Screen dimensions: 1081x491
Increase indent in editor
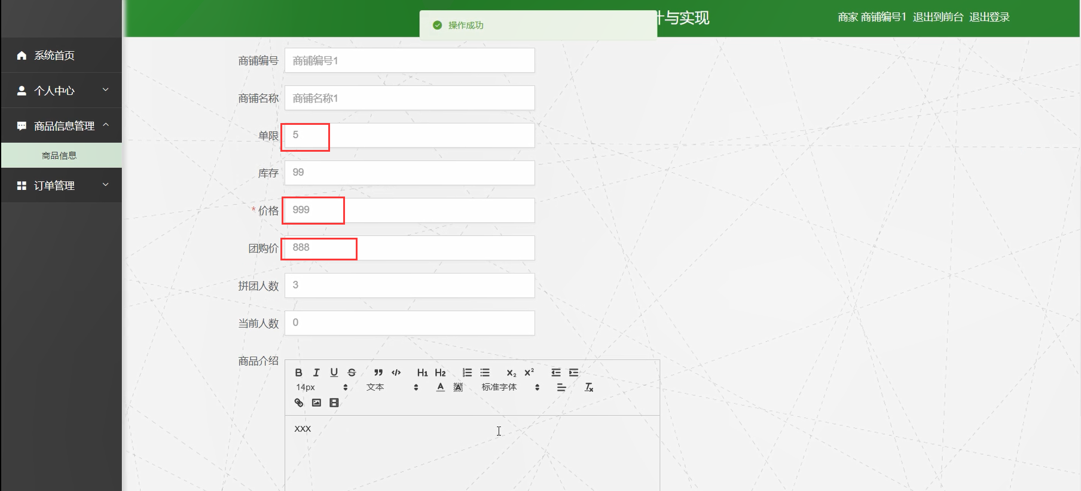[574, 372]
